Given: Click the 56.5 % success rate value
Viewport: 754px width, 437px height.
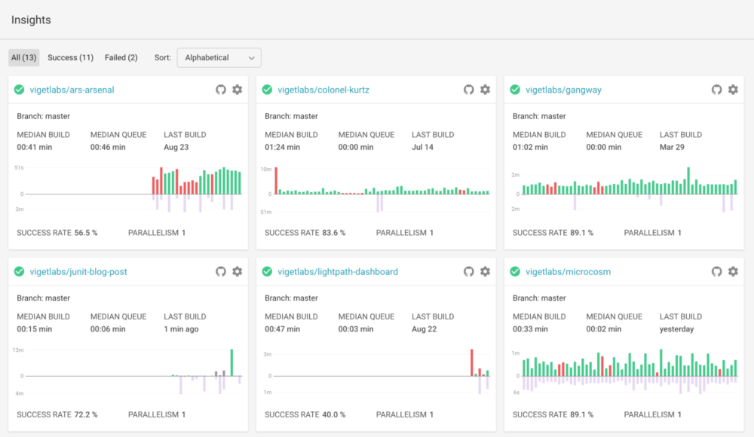Looking at the screenshot, I should pyautogui.click(x=86, y=233).
